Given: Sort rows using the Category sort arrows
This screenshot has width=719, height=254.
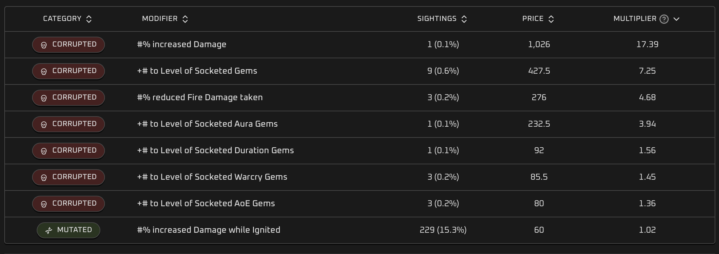Looking at the screenshot, I should point(89,19).
